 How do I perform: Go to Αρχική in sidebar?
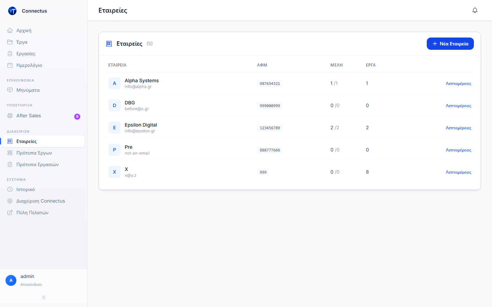44,30
